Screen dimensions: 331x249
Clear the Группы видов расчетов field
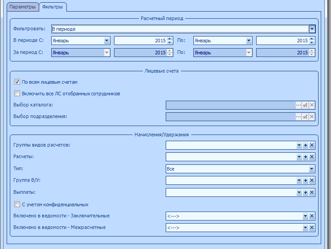pos(312,145)
